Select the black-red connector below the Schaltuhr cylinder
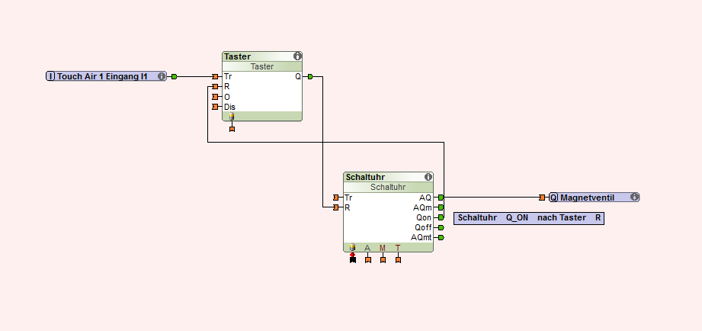This screenshot has width=702, height=331. (x=353, y=259)
